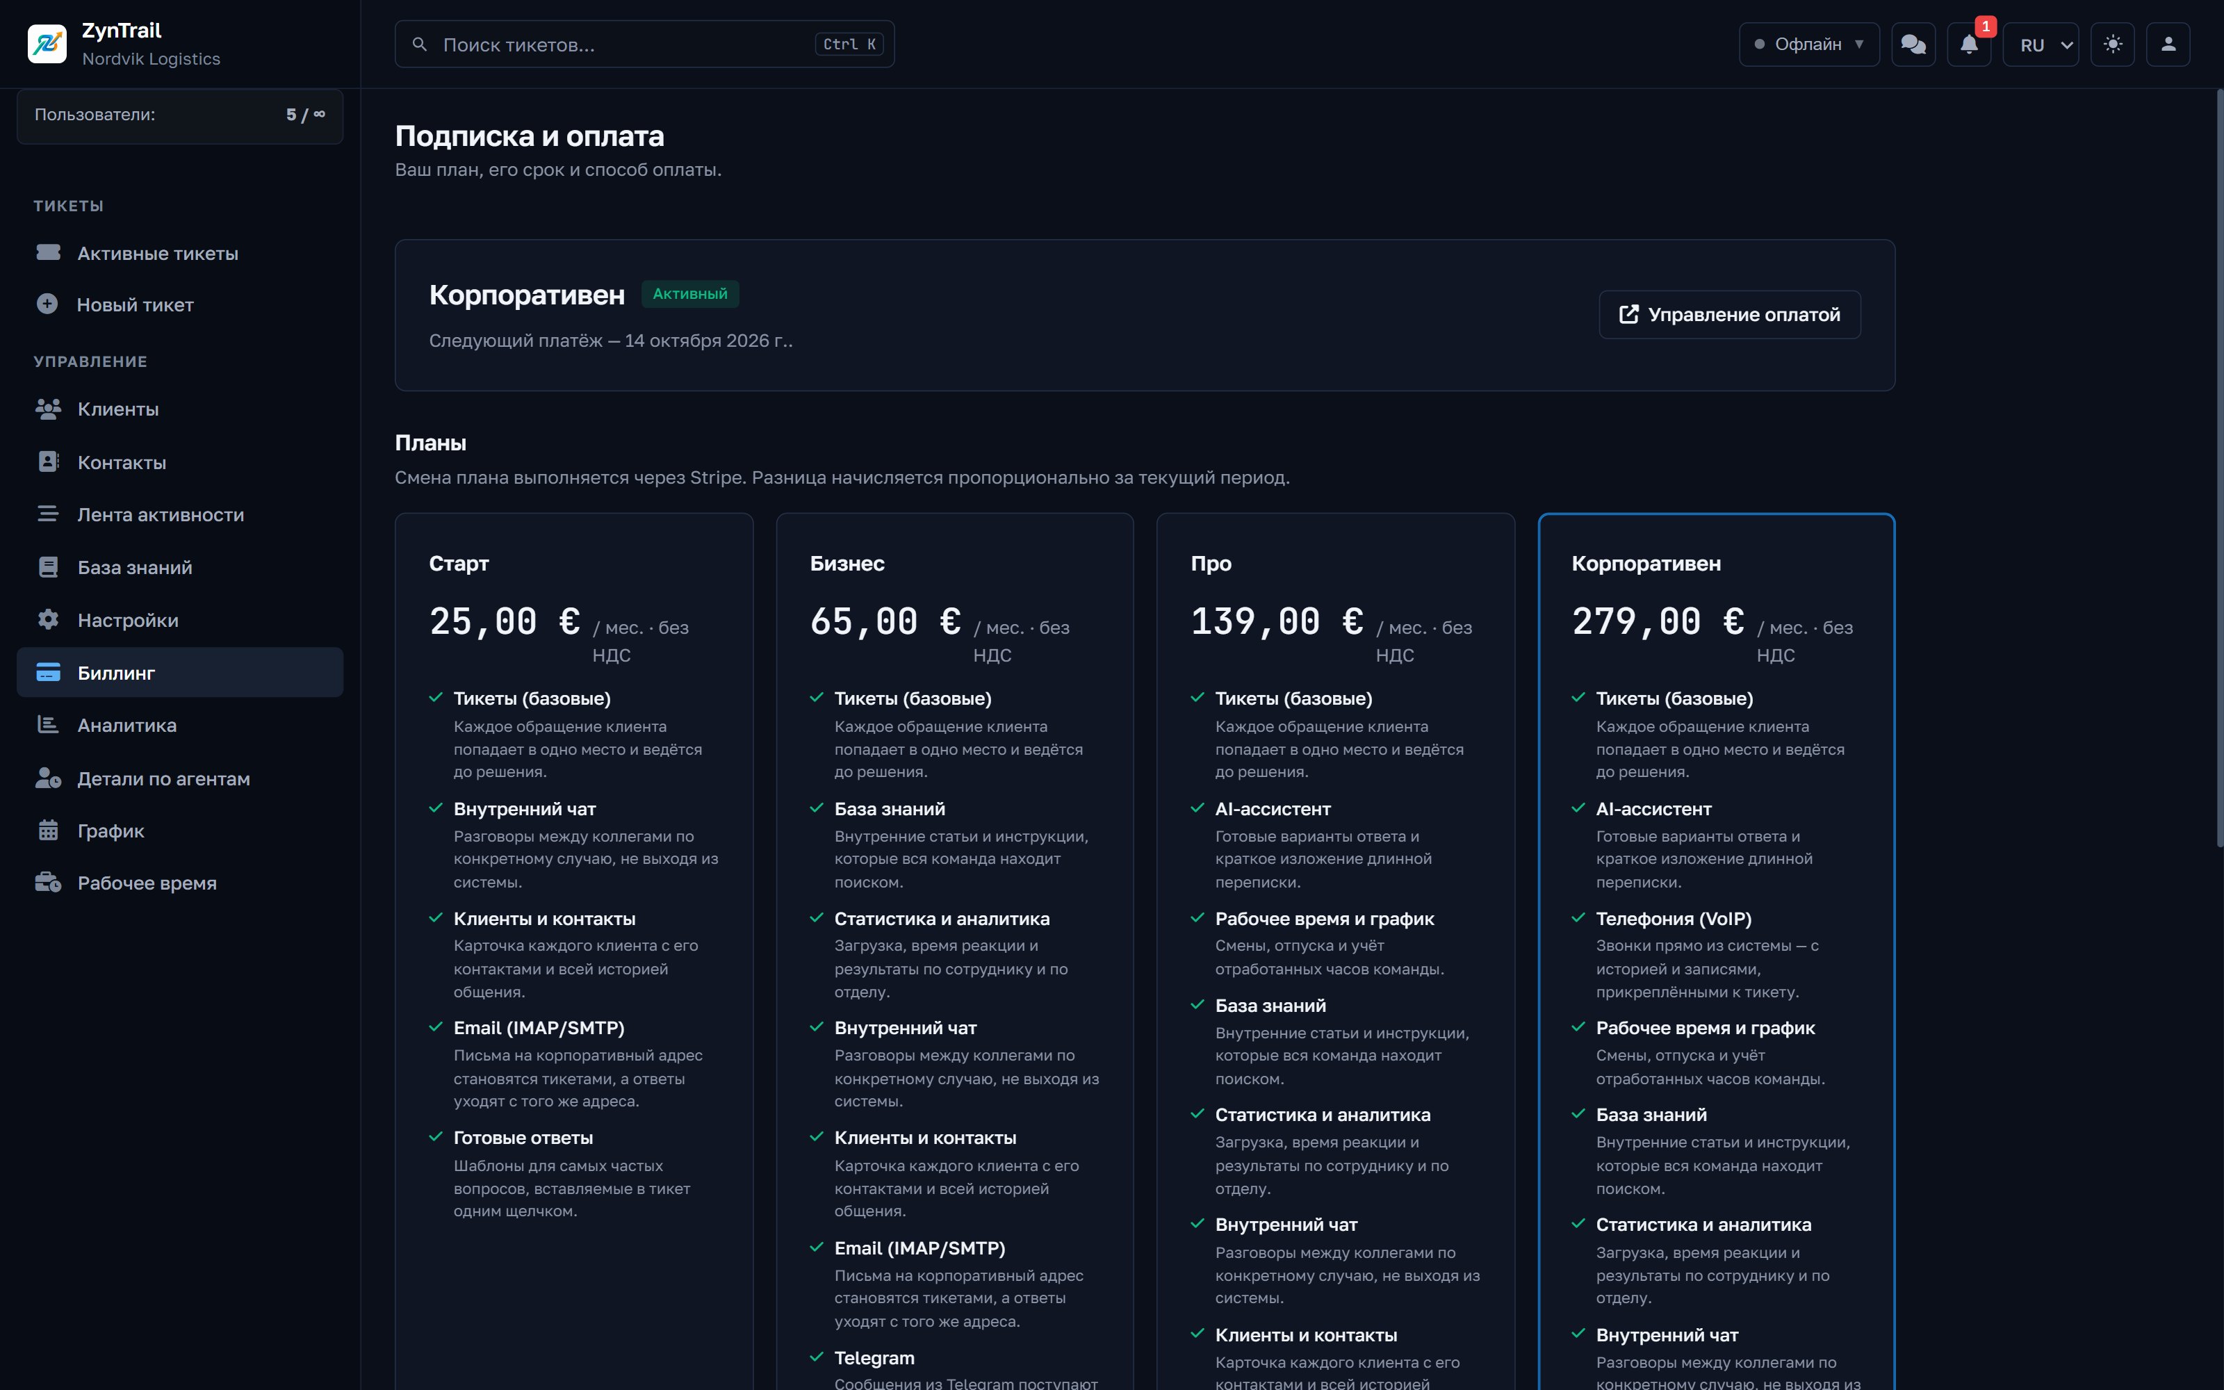2224x1390 pixels.
Task: Open База знаний in sidebar
Action: 180,567
